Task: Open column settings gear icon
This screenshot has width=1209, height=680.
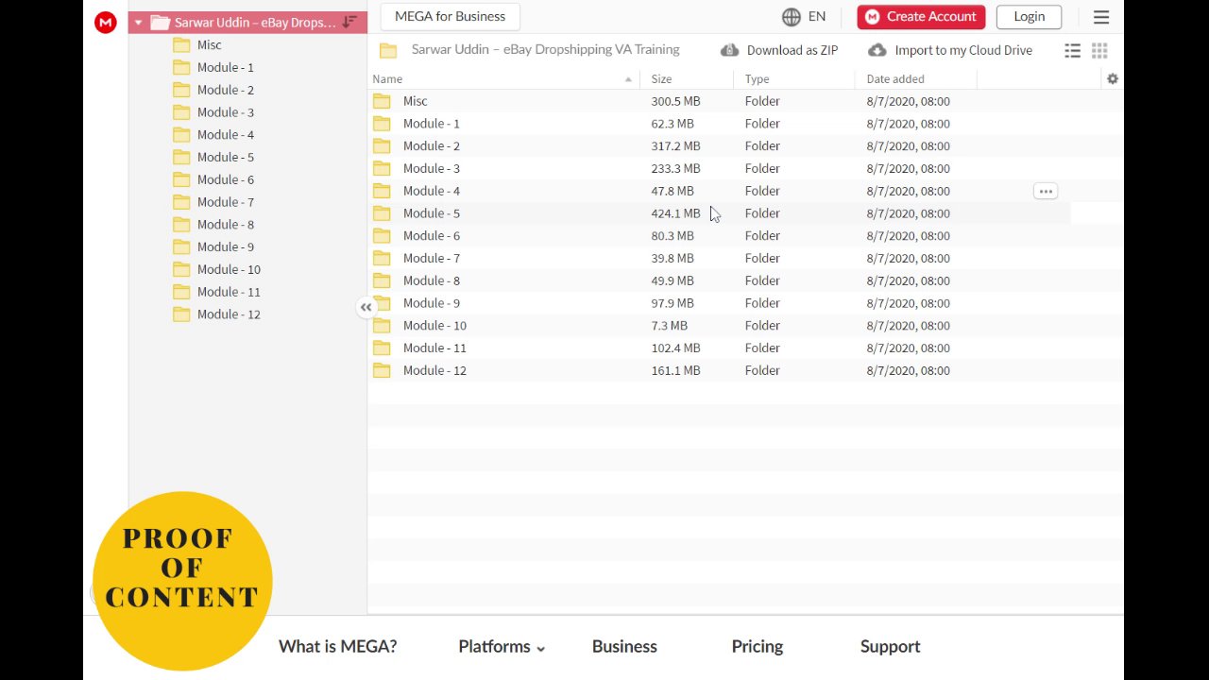Action: [x=1113, y=79]
